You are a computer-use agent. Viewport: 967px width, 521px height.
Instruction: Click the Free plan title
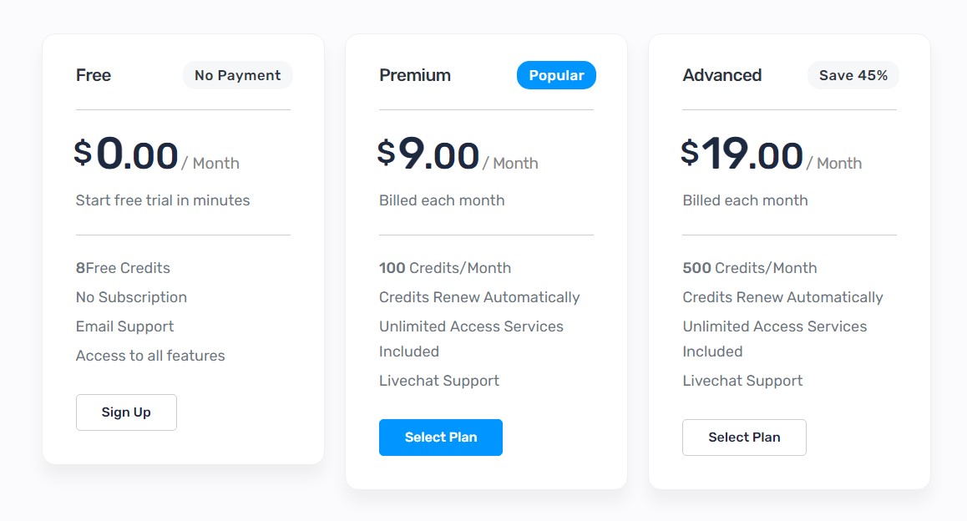[x=94, y=75]
